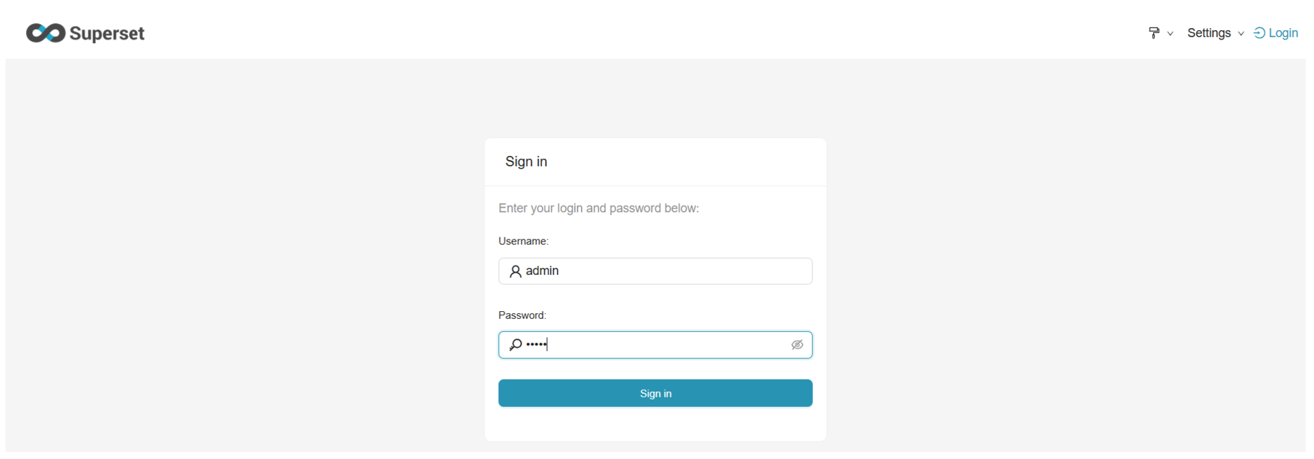The height and width of the screenshot is (459, 1314).
Task: Open the theme selector chevron
Action: point(1171,34)
